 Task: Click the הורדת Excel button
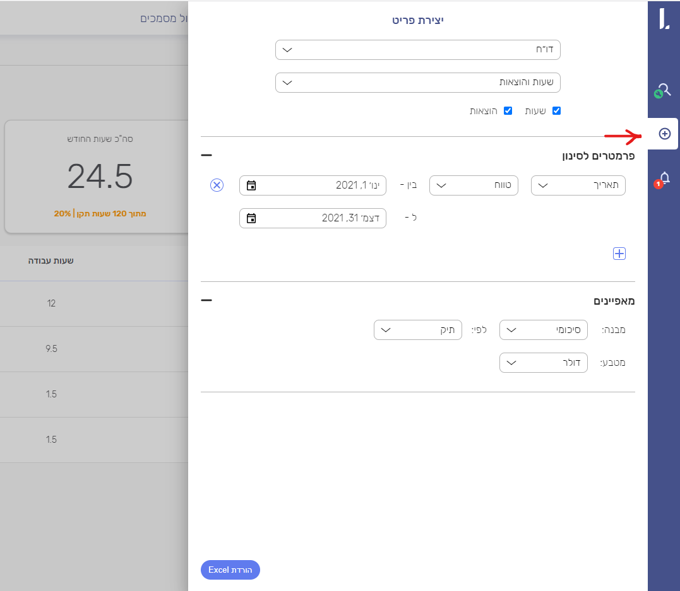[x=230, y=570]
